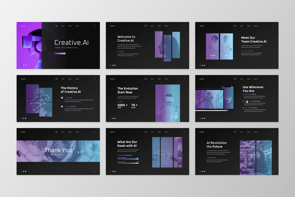Click the first round icon on the History slide
295x197 pixels.
click(x=62, y=98)
